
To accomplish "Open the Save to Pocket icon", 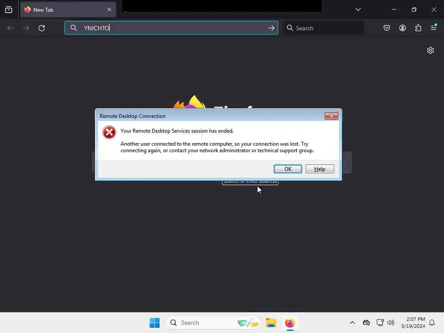I will tap(386, 28).
